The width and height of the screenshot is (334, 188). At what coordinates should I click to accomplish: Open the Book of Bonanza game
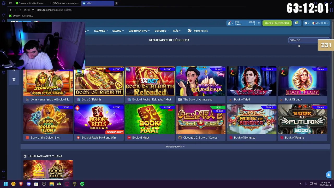252,119
